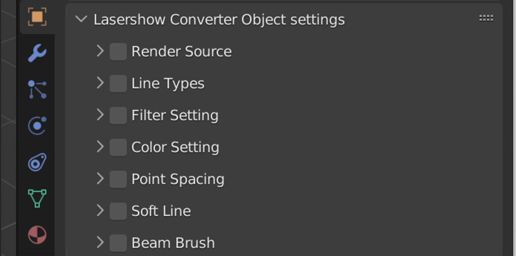This screenshot has height=256, width=516.
Task: Toggle the Soft Line checkbox
Action: (118, 211)
